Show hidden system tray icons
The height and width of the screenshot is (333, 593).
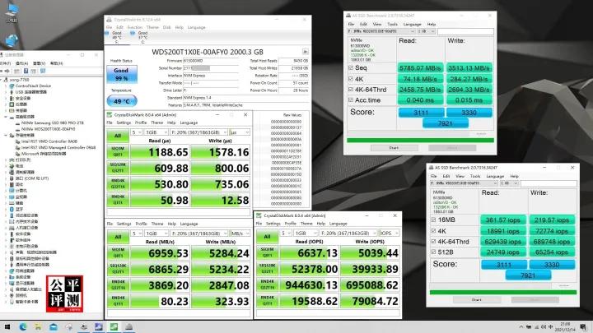pos(521,327)
